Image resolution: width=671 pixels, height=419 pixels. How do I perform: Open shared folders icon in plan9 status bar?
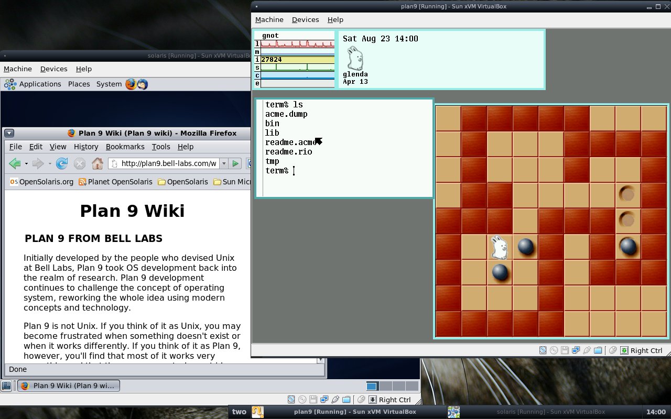(598, 350)
